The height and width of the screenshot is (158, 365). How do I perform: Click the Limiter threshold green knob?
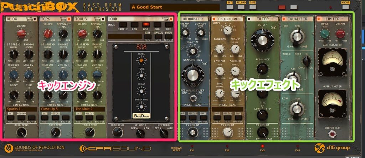(324, 34)
